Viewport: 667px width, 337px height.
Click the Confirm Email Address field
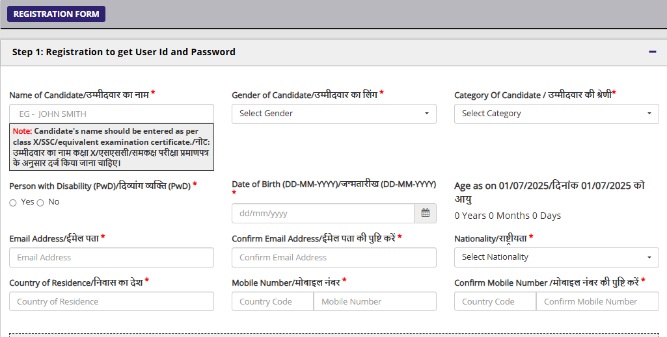[x=334, y=258]
